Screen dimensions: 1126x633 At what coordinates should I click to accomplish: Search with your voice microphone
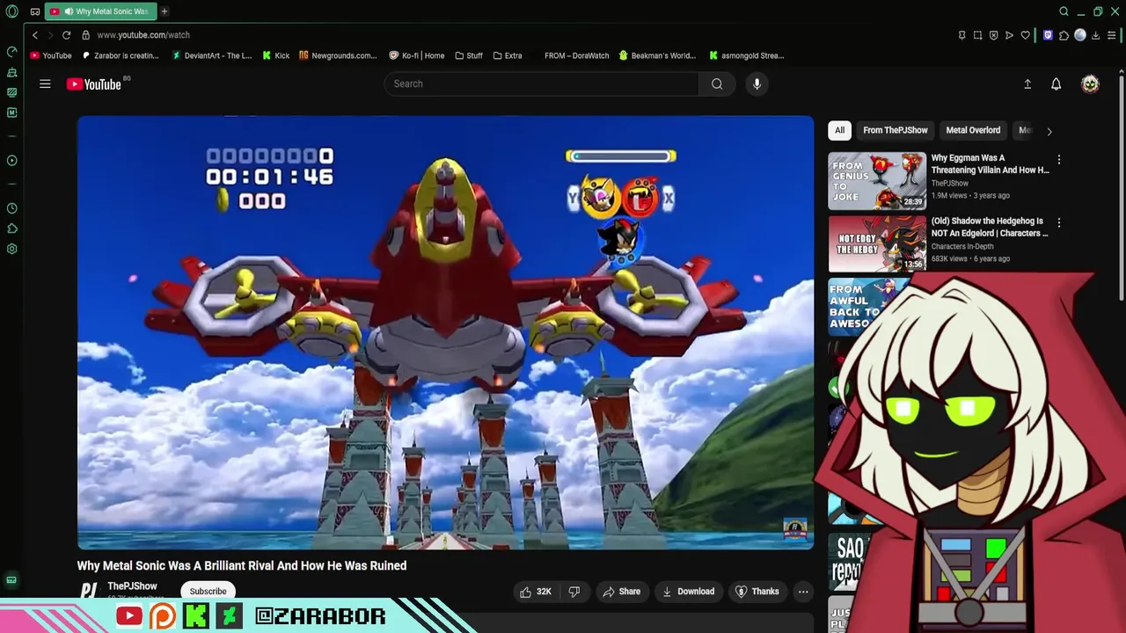757,84
